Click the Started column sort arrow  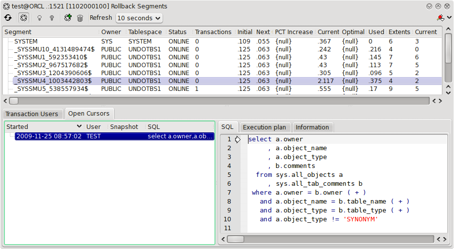point(79,127)
